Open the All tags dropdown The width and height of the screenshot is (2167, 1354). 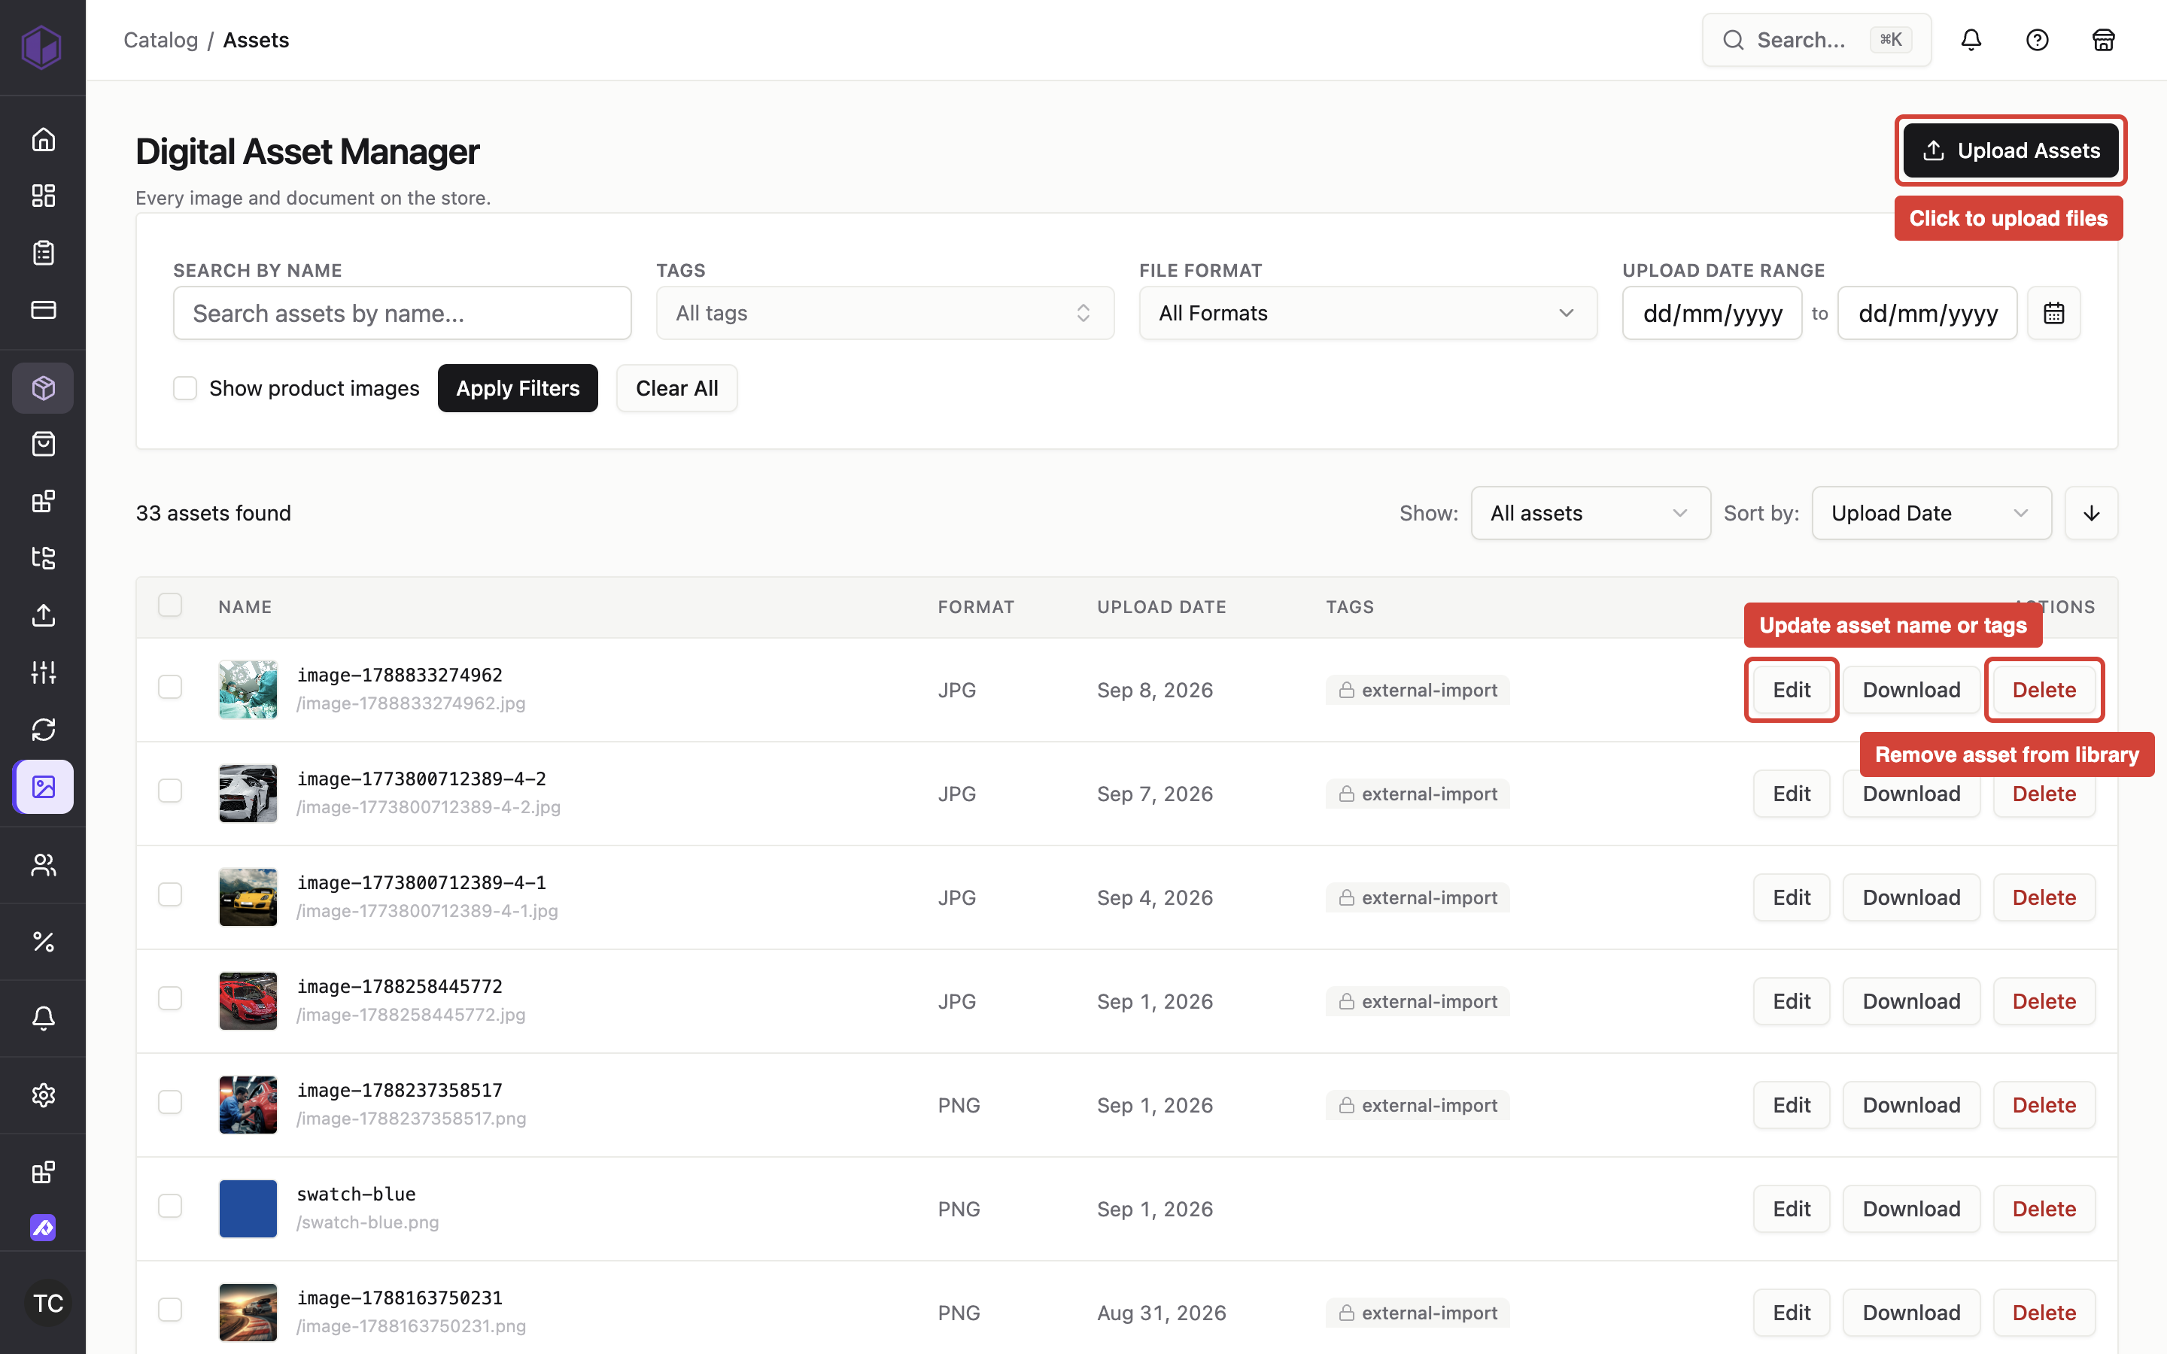[885, 314]
